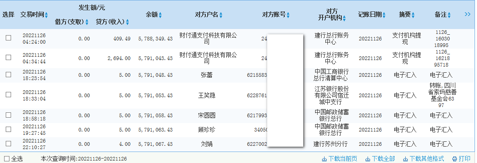Tick the checkbox for 顾珍珍 row
Image resolution: width=477 pixels, height=163 pixels.
9,130
